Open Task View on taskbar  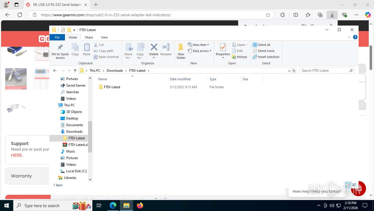99,206
